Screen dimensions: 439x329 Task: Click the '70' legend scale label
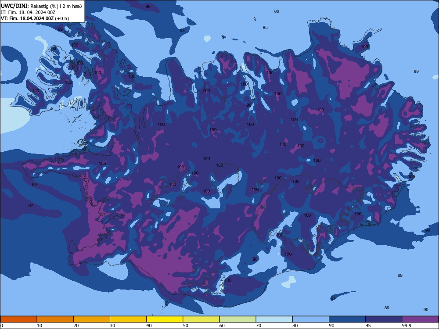[259, 325]
